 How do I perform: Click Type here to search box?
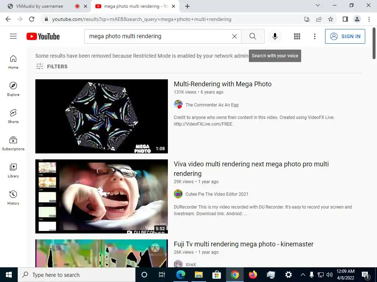click(x=77, y=275)
